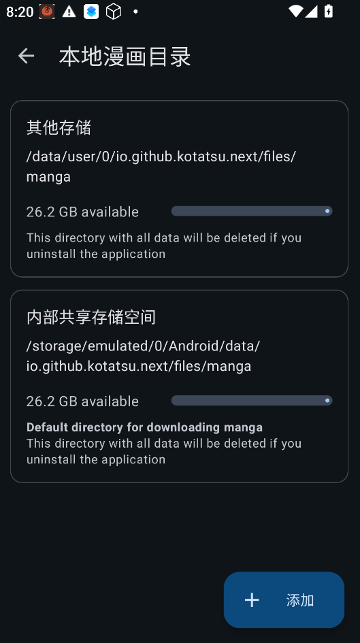360x643 pixels.
Task: Open the warning triangle notification icon
Action: click(69, 12)
